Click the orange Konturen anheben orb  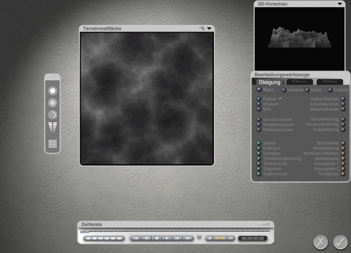(x=343, y=153)
